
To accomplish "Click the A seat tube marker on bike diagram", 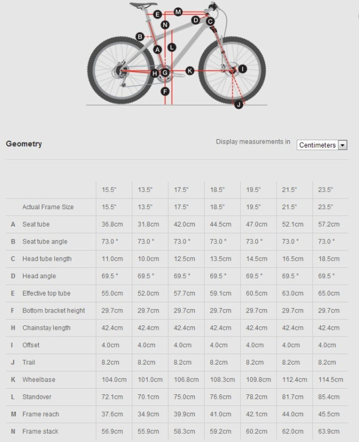I will 158,49.
